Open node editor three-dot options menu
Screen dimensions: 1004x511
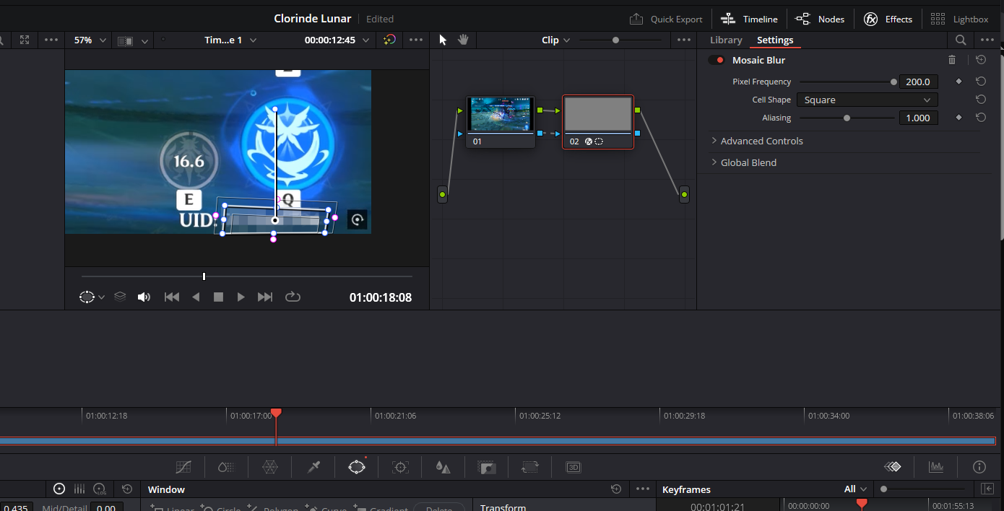[x=684, y=40]
